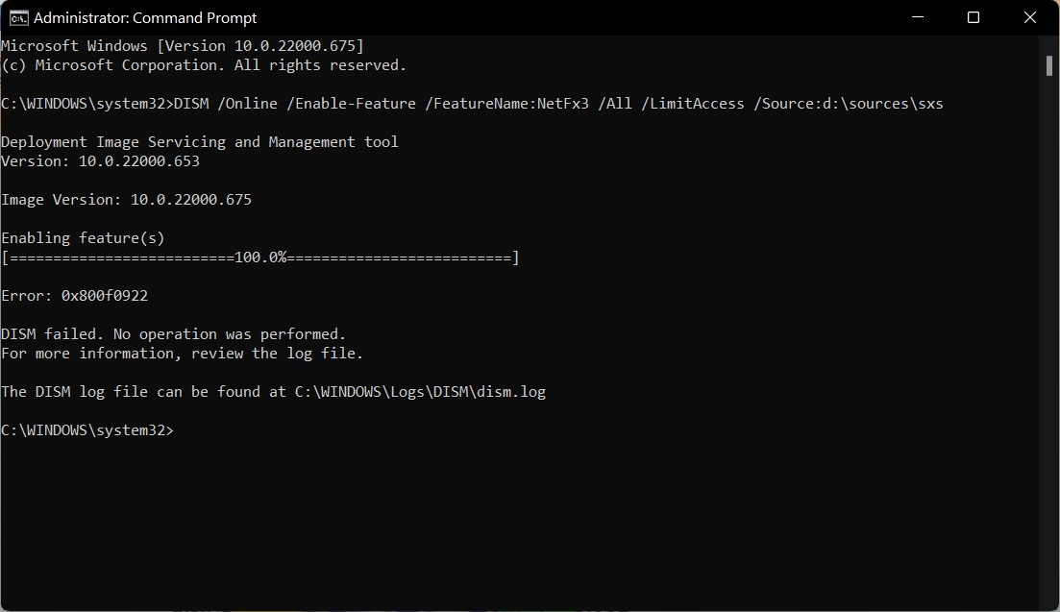The width and height of the screenshot is (1060, 612).
Task: Click the "Administrator: Command Prompt" title text
Action: coord(145,17)
